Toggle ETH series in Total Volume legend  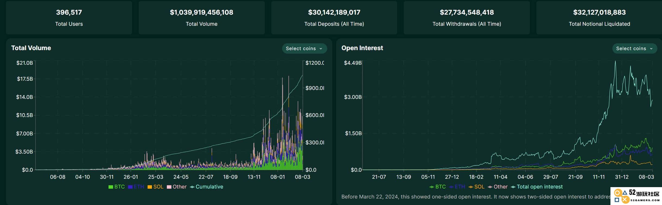pyautogui.click(x=136, y=187)
